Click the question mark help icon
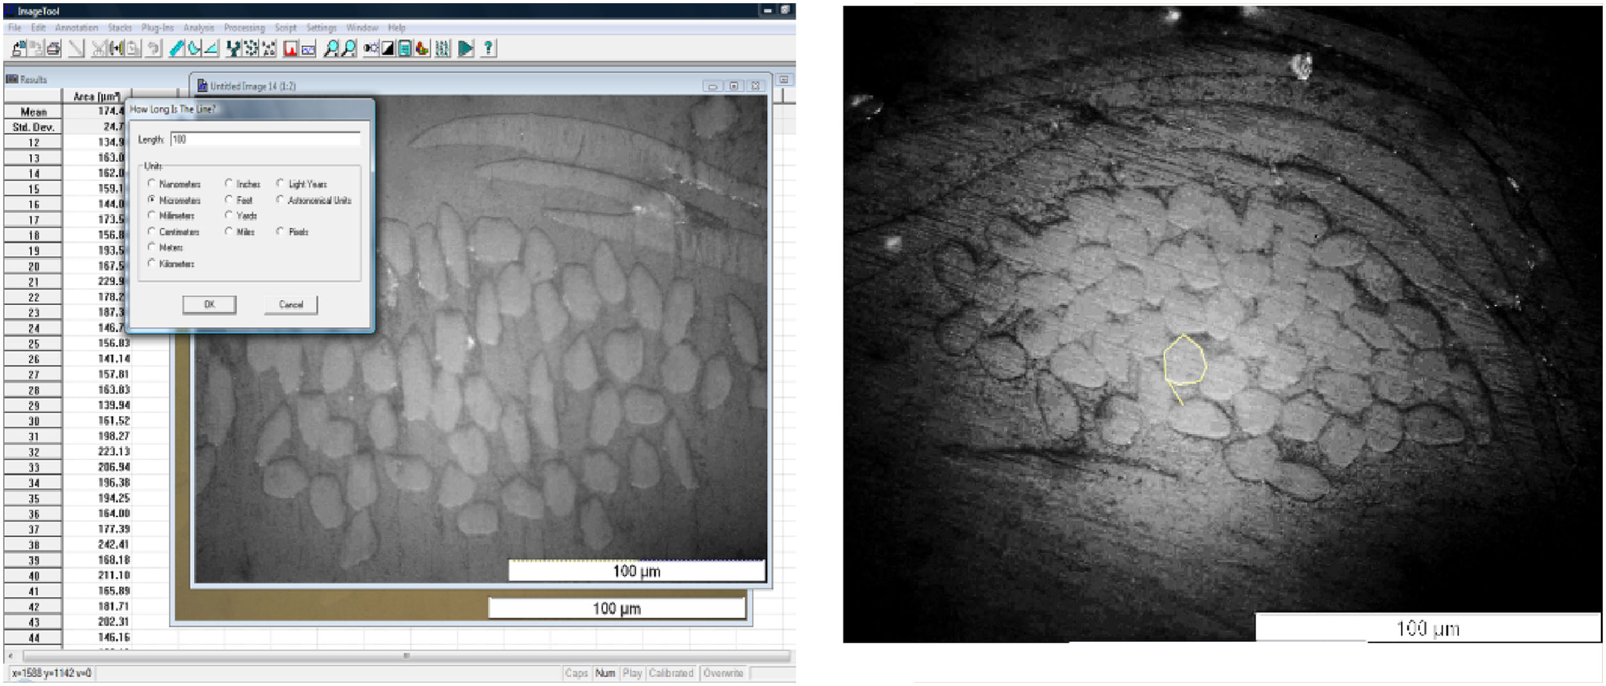1606x686 pixels. click(488, 49)
